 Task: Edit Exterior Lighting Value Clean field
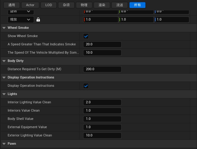(x=102, y=136)
